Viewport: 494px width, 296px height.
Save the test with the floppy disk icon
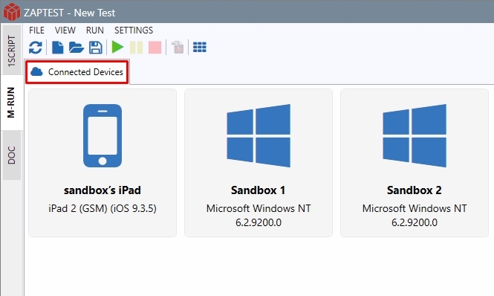click(x=96, y=48)
